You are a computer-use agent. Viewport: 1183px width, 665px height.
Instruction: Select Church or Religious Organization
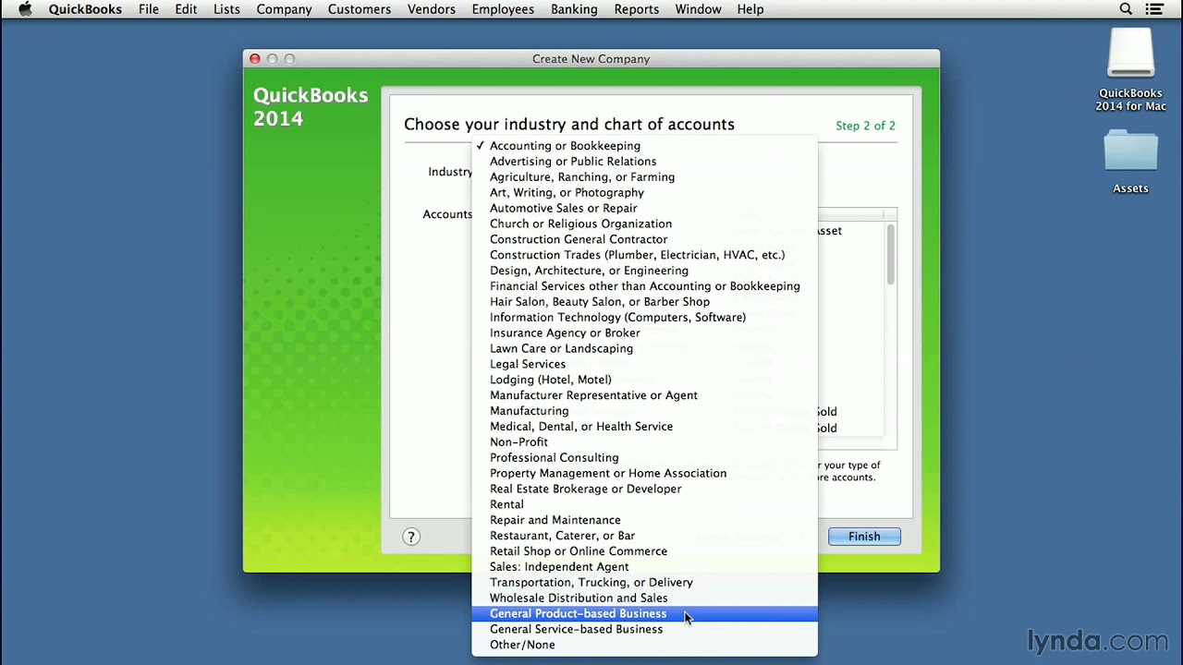[644, 224]
